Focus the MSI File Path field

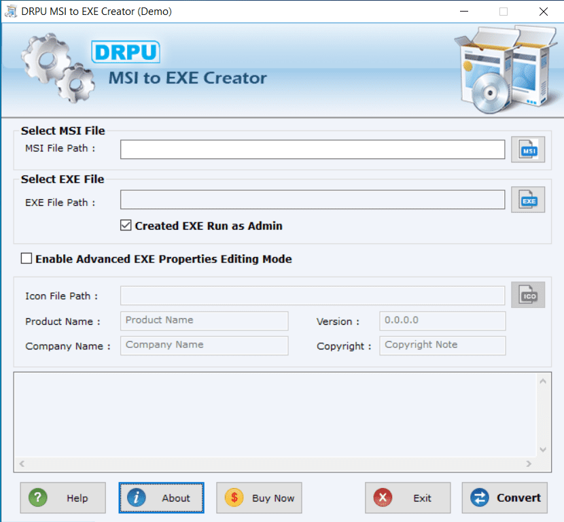click(313, 150)
